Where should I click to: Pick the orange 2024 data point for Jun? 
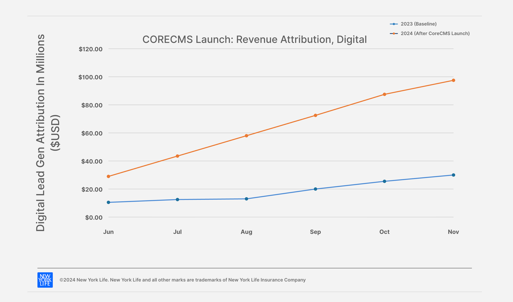(x=108, y=176)
